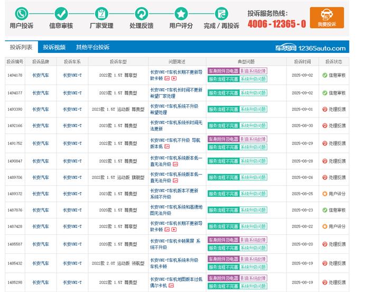Click 用户评分 status icon for complaint 1489372
The width and height of the screenshot is (370, 292).
click(325, 194)
